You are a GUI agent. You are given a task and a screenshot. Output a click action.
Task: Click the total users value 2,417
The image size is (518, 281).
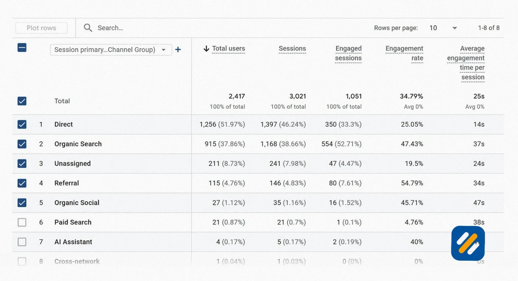[x=237, y=96]
